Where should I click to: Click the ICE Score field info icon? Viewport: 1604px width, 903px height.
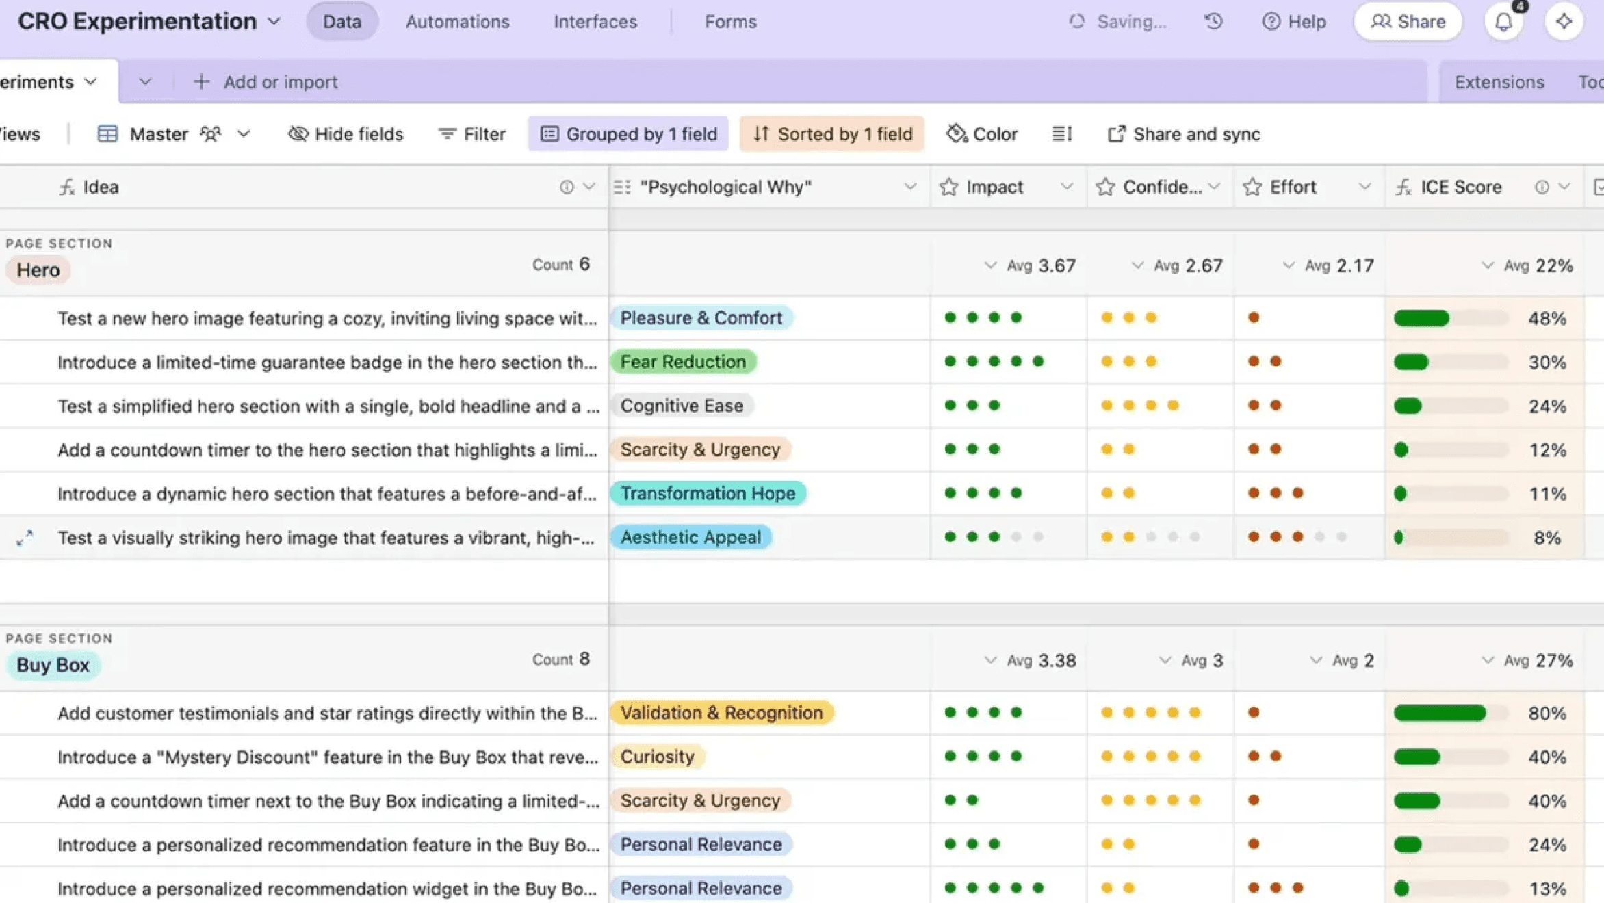click(1541, 187)
